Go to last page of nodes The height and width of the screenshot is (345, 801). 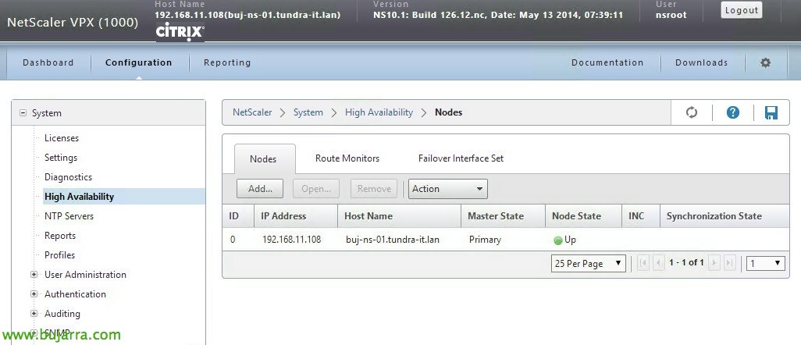tap(729, 263)
